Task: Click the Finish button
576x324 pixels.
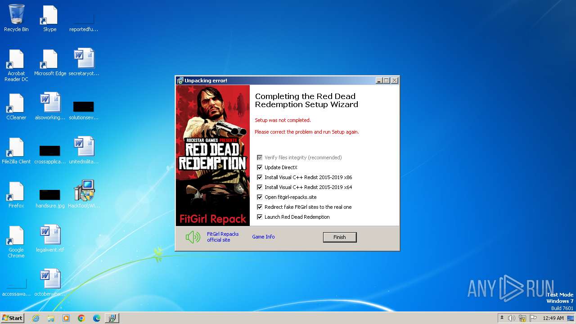Action: coord(340,237)
